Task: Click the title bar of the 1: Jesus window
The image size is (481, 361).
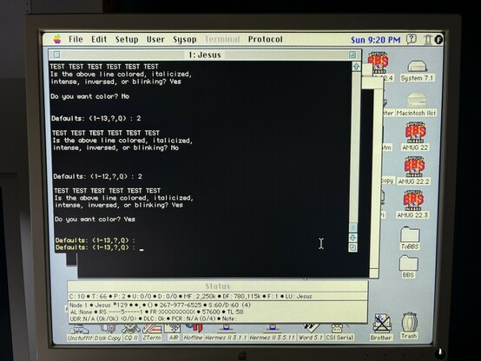Action: click(205, 55)
